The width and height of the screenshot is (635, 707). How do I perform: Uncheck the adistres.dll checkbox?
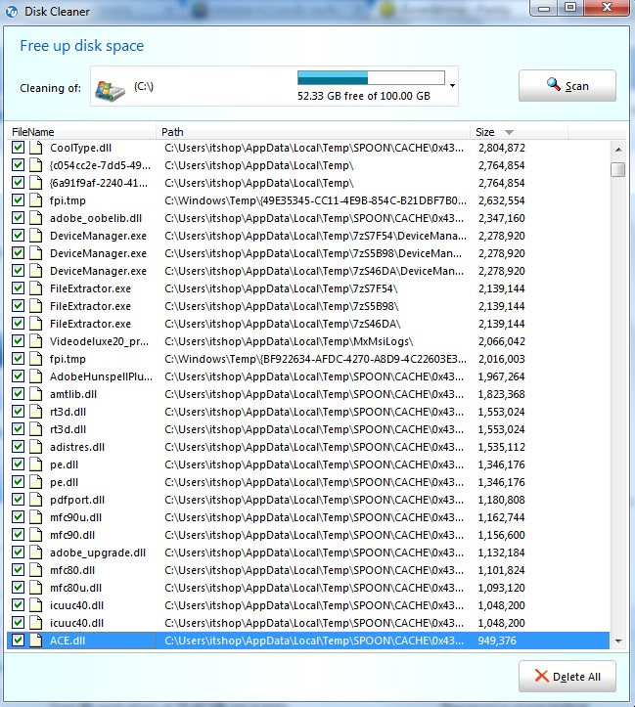pos(18,446)
